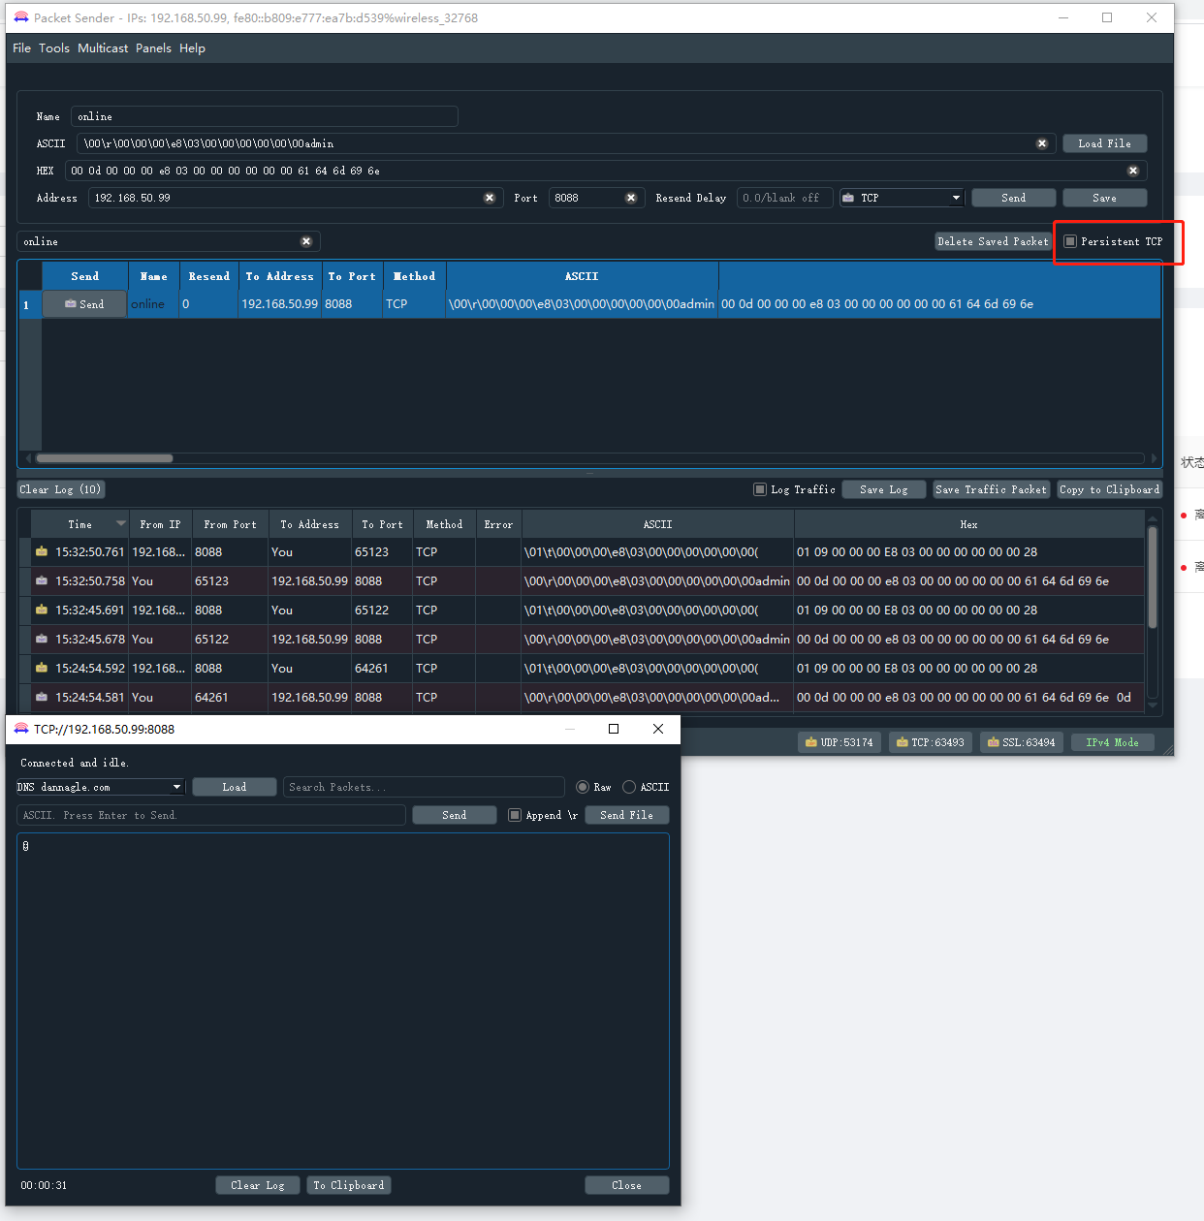Toggle sort order on the Time column header
1204x1221 pixels.
[80, 523]
